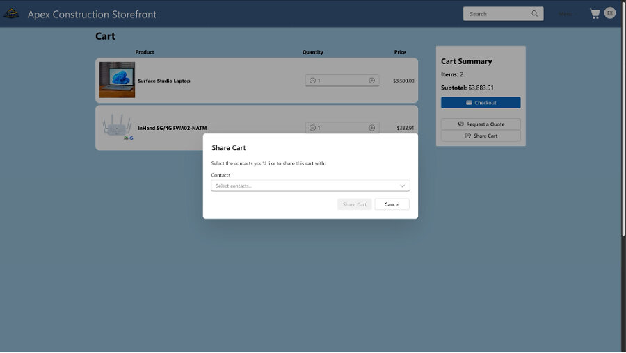626x353 pixels.
Task: Click the disabled Share Cart dialog button
Action: [x=354, y=204]
